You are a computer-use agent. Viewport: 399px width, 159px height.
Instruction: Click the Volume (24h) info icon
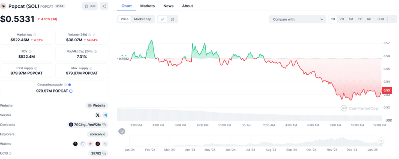click(x=89, y=35)
